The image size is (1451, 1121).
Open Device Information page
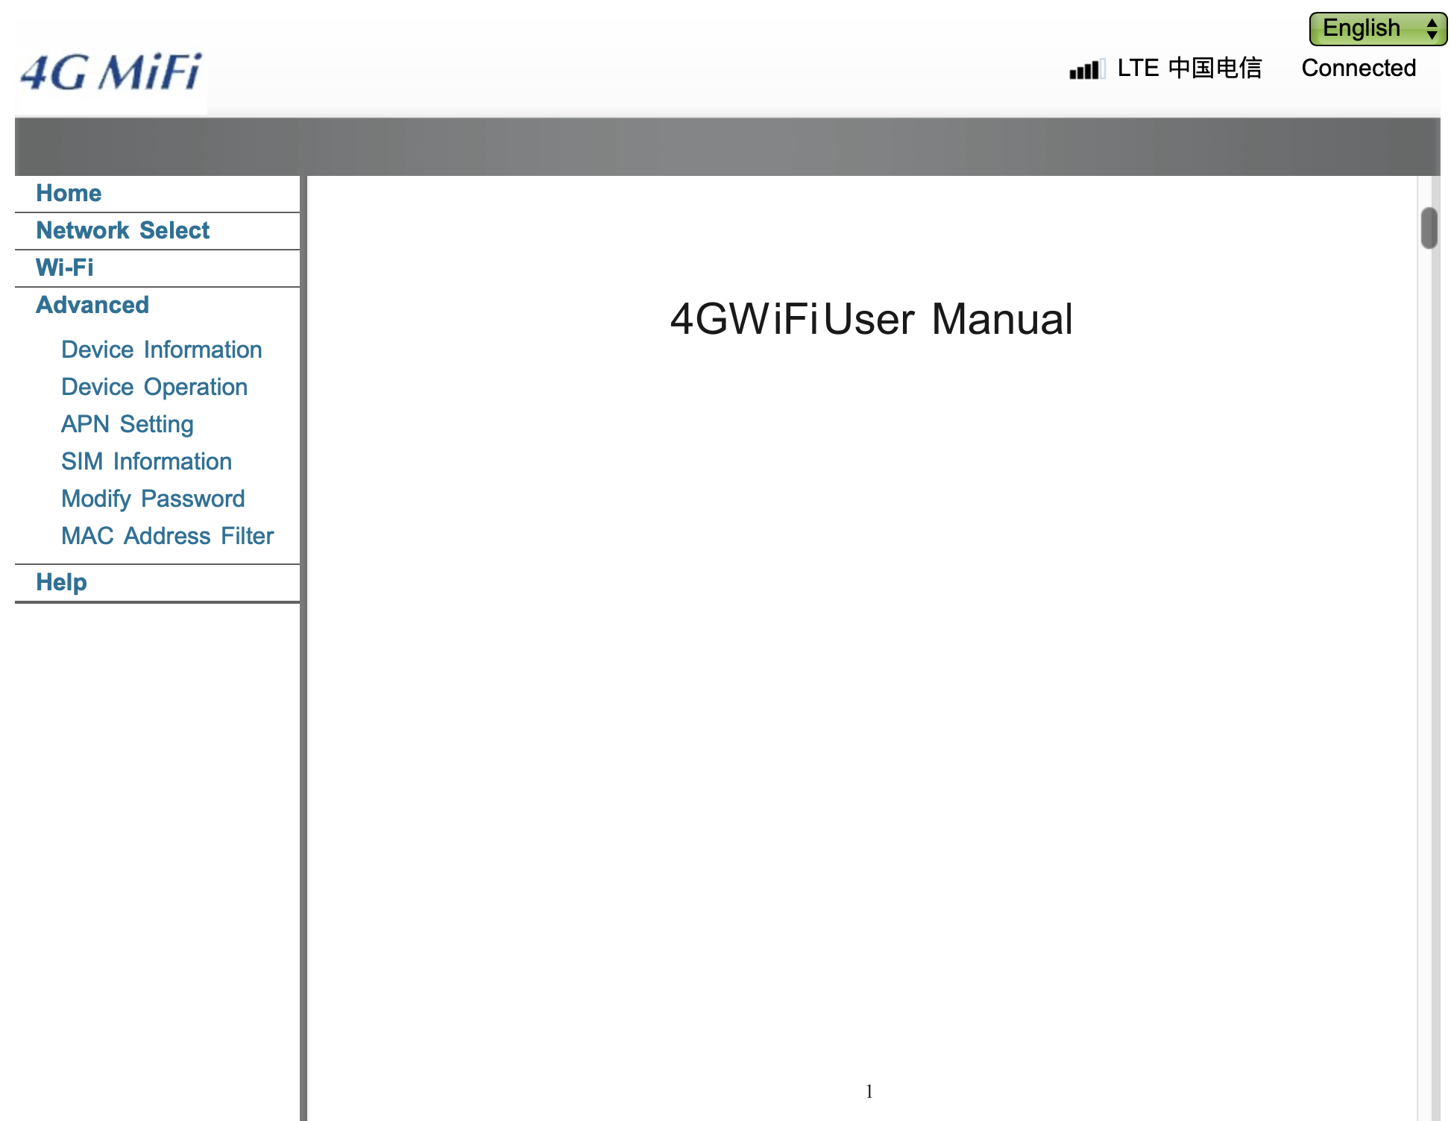pyautogui.click(x=161, y=350)
